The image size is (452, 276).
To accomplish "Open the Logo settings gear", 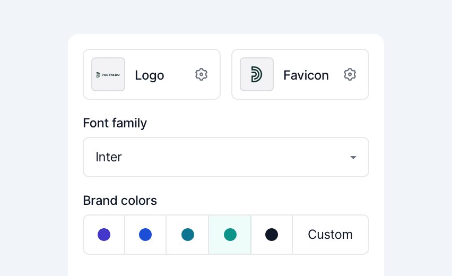I will tap(201, 74).
